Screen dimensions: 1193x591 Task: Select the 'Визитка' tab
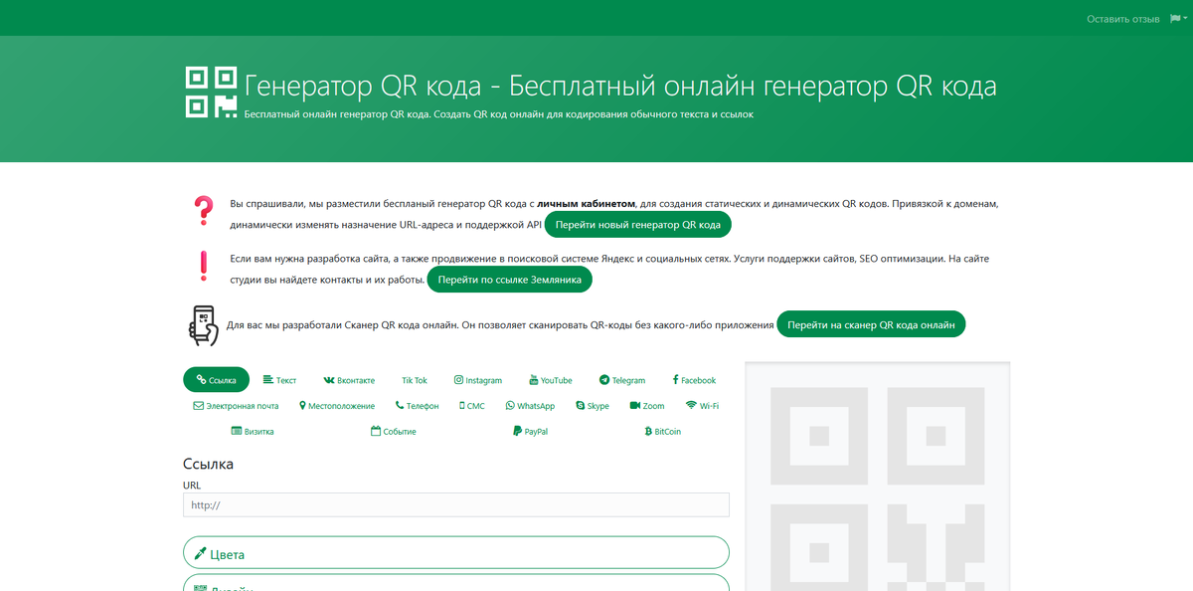(253, 432)
